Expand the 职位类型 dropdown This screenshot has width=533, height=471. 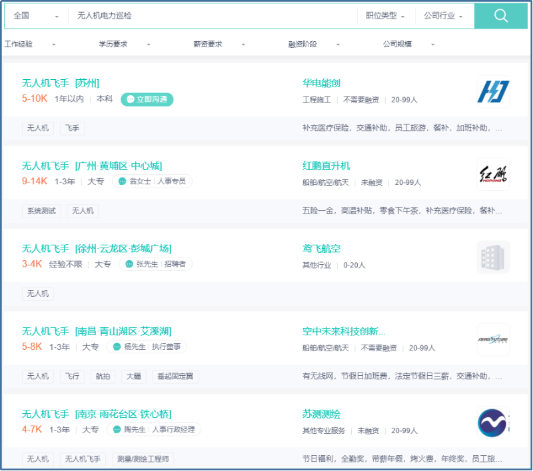[x=385, y=15]
